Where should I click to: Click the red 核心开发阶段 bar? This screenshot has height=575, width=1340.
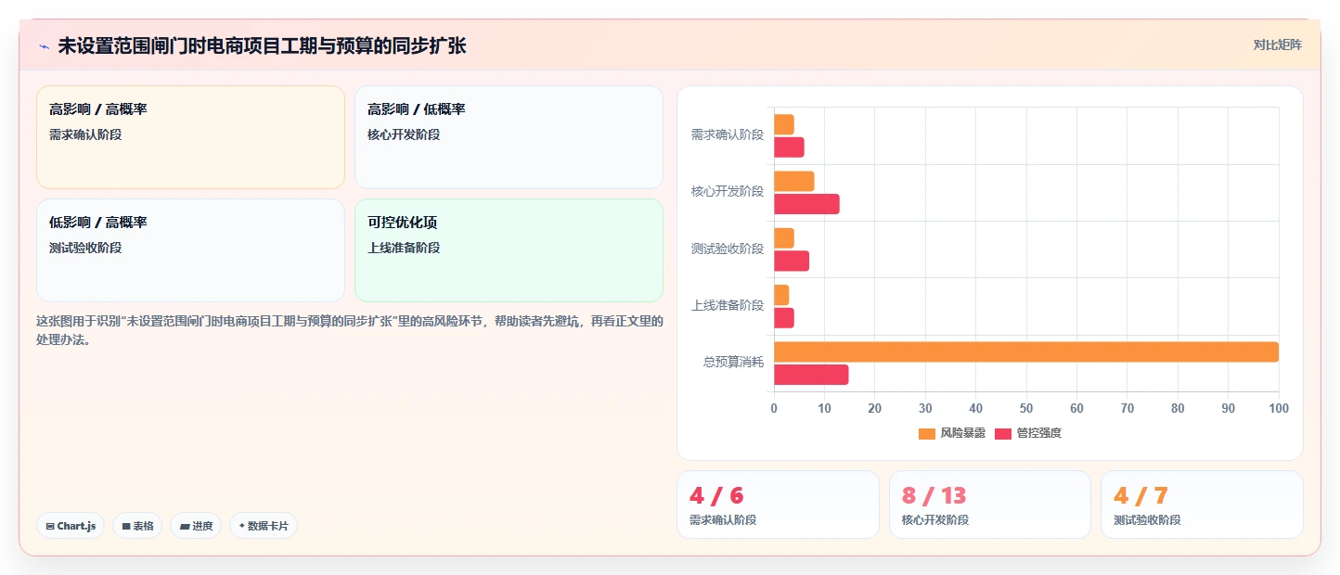[806, 204]
